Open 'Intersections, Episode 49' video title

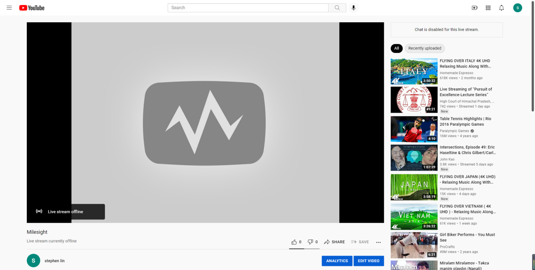coord(468,150)
